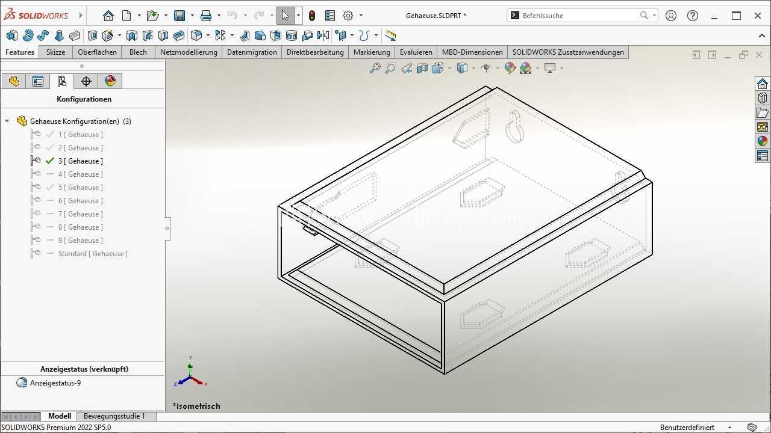Collapse the left panel splitter handle
The height and width of the screenshot is (433, 771).
(x=167, y=229)
